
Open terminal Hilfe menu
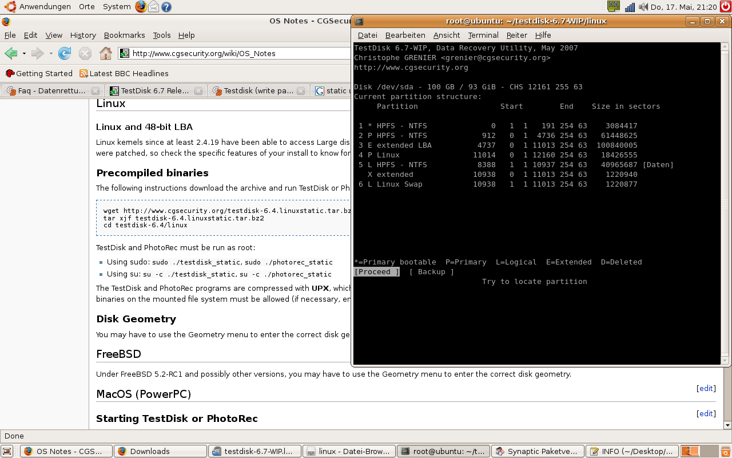point(543,35)
